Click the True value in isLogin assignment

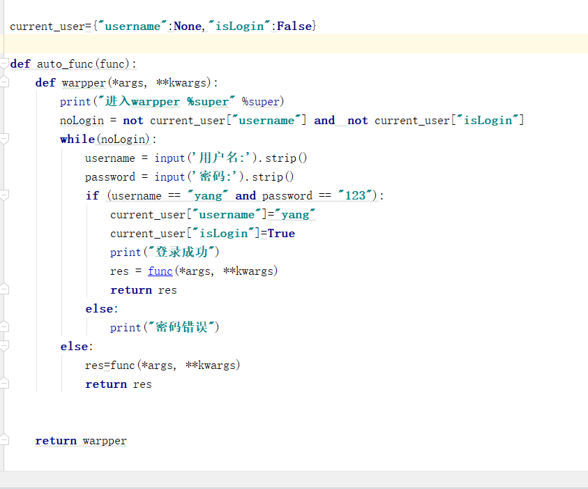[x=281, y=234]
